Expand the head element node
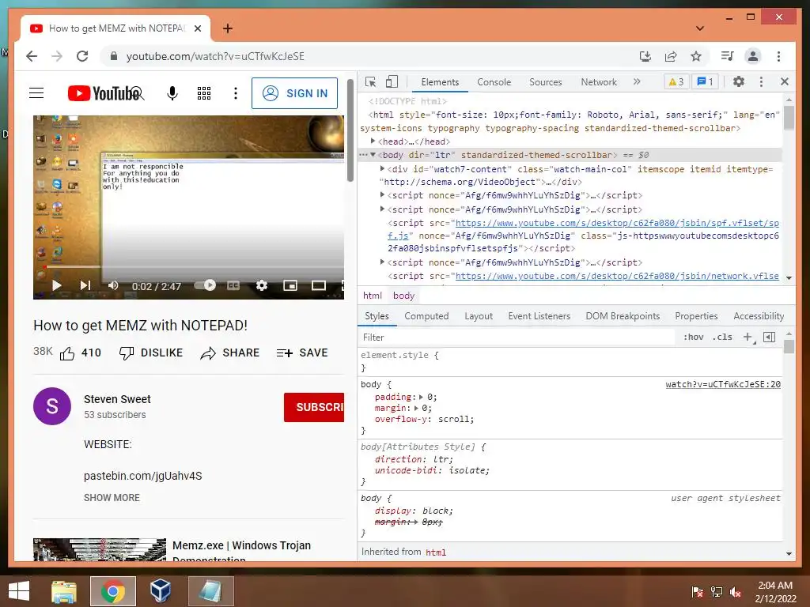Viewport: 810px width, 607px height. click(x=373, y=141)
